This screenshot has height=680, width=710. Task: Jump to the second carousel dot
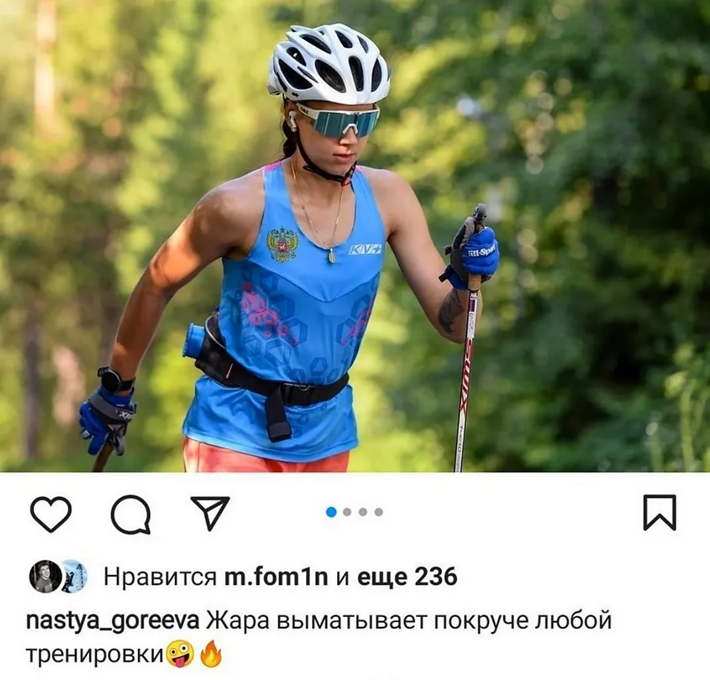[347, 512]
